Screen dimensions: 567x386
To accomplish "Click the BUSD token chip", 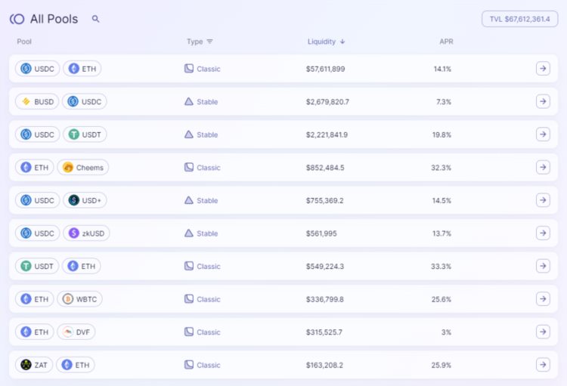I will click(x=36, y=101).
